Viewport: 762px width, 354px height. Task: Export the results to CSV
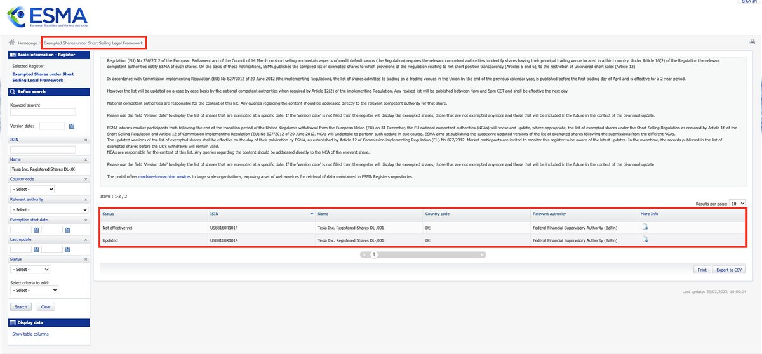[729, 270]
